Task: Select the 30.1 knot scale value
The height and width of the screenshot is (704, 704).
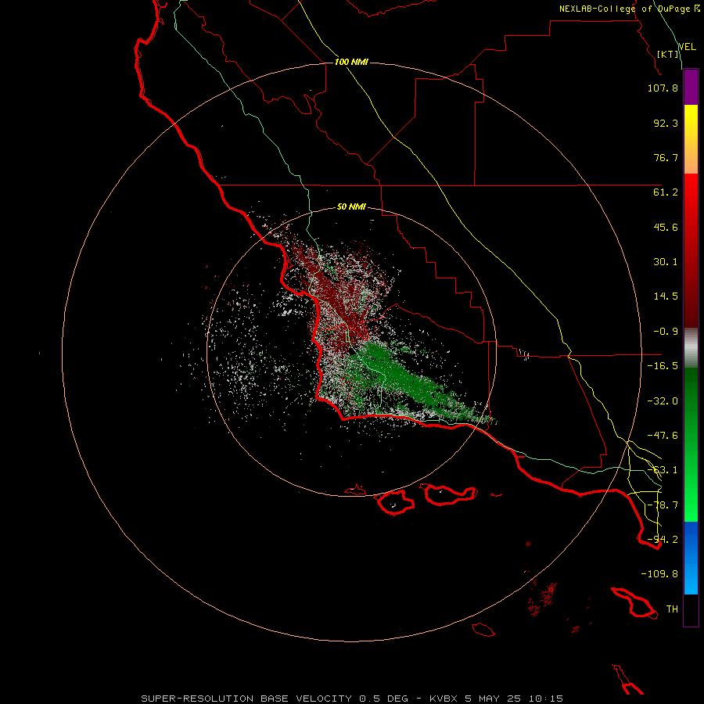Action: 666,262
